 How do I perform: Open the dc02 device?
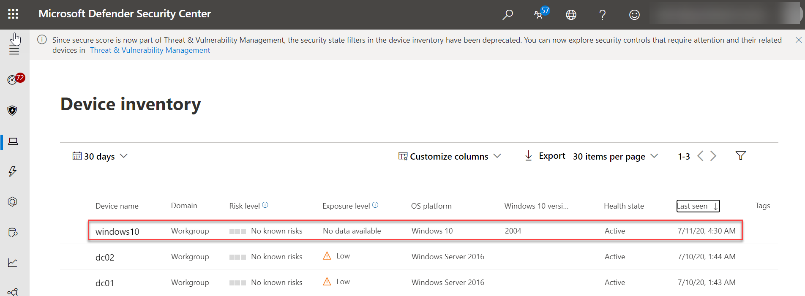coord(105,257)
